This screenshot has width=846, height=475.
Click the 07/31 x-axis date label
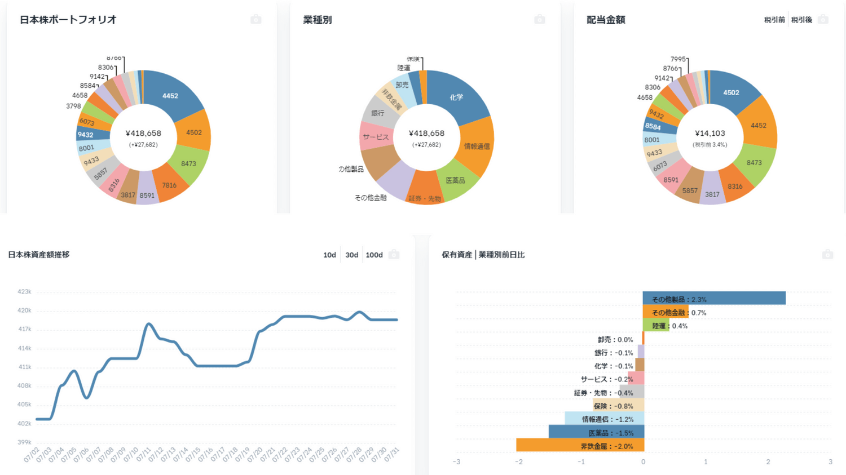point(390,455)
